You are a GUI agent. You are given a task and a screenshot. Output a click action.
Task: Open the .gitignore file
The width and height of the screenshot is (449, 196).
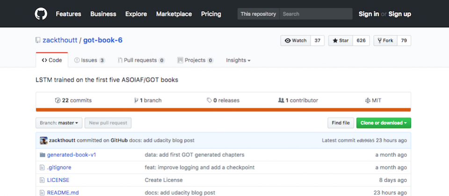coord(59,168)
